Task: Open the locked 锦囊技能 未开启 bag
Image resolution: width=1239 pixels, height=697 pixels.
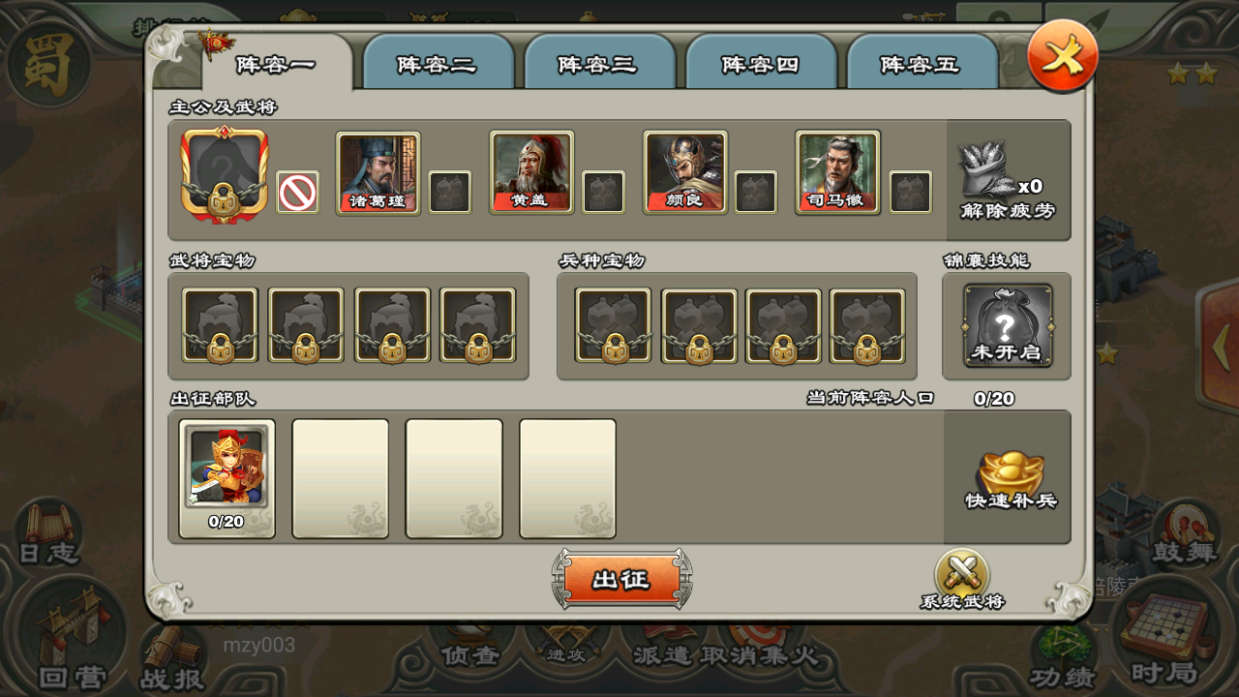Action: click(x=1008, y=325)
